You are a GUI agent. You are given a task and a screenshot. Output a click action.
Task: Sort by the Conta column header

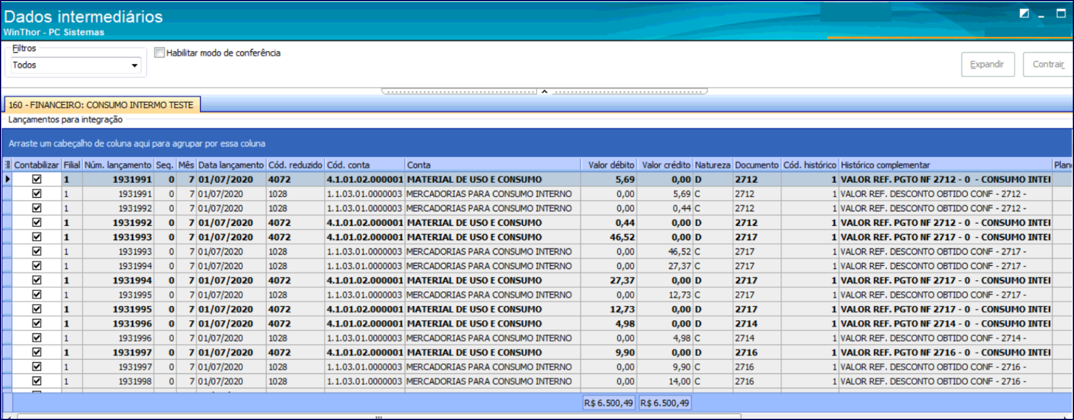coord(492,165)
